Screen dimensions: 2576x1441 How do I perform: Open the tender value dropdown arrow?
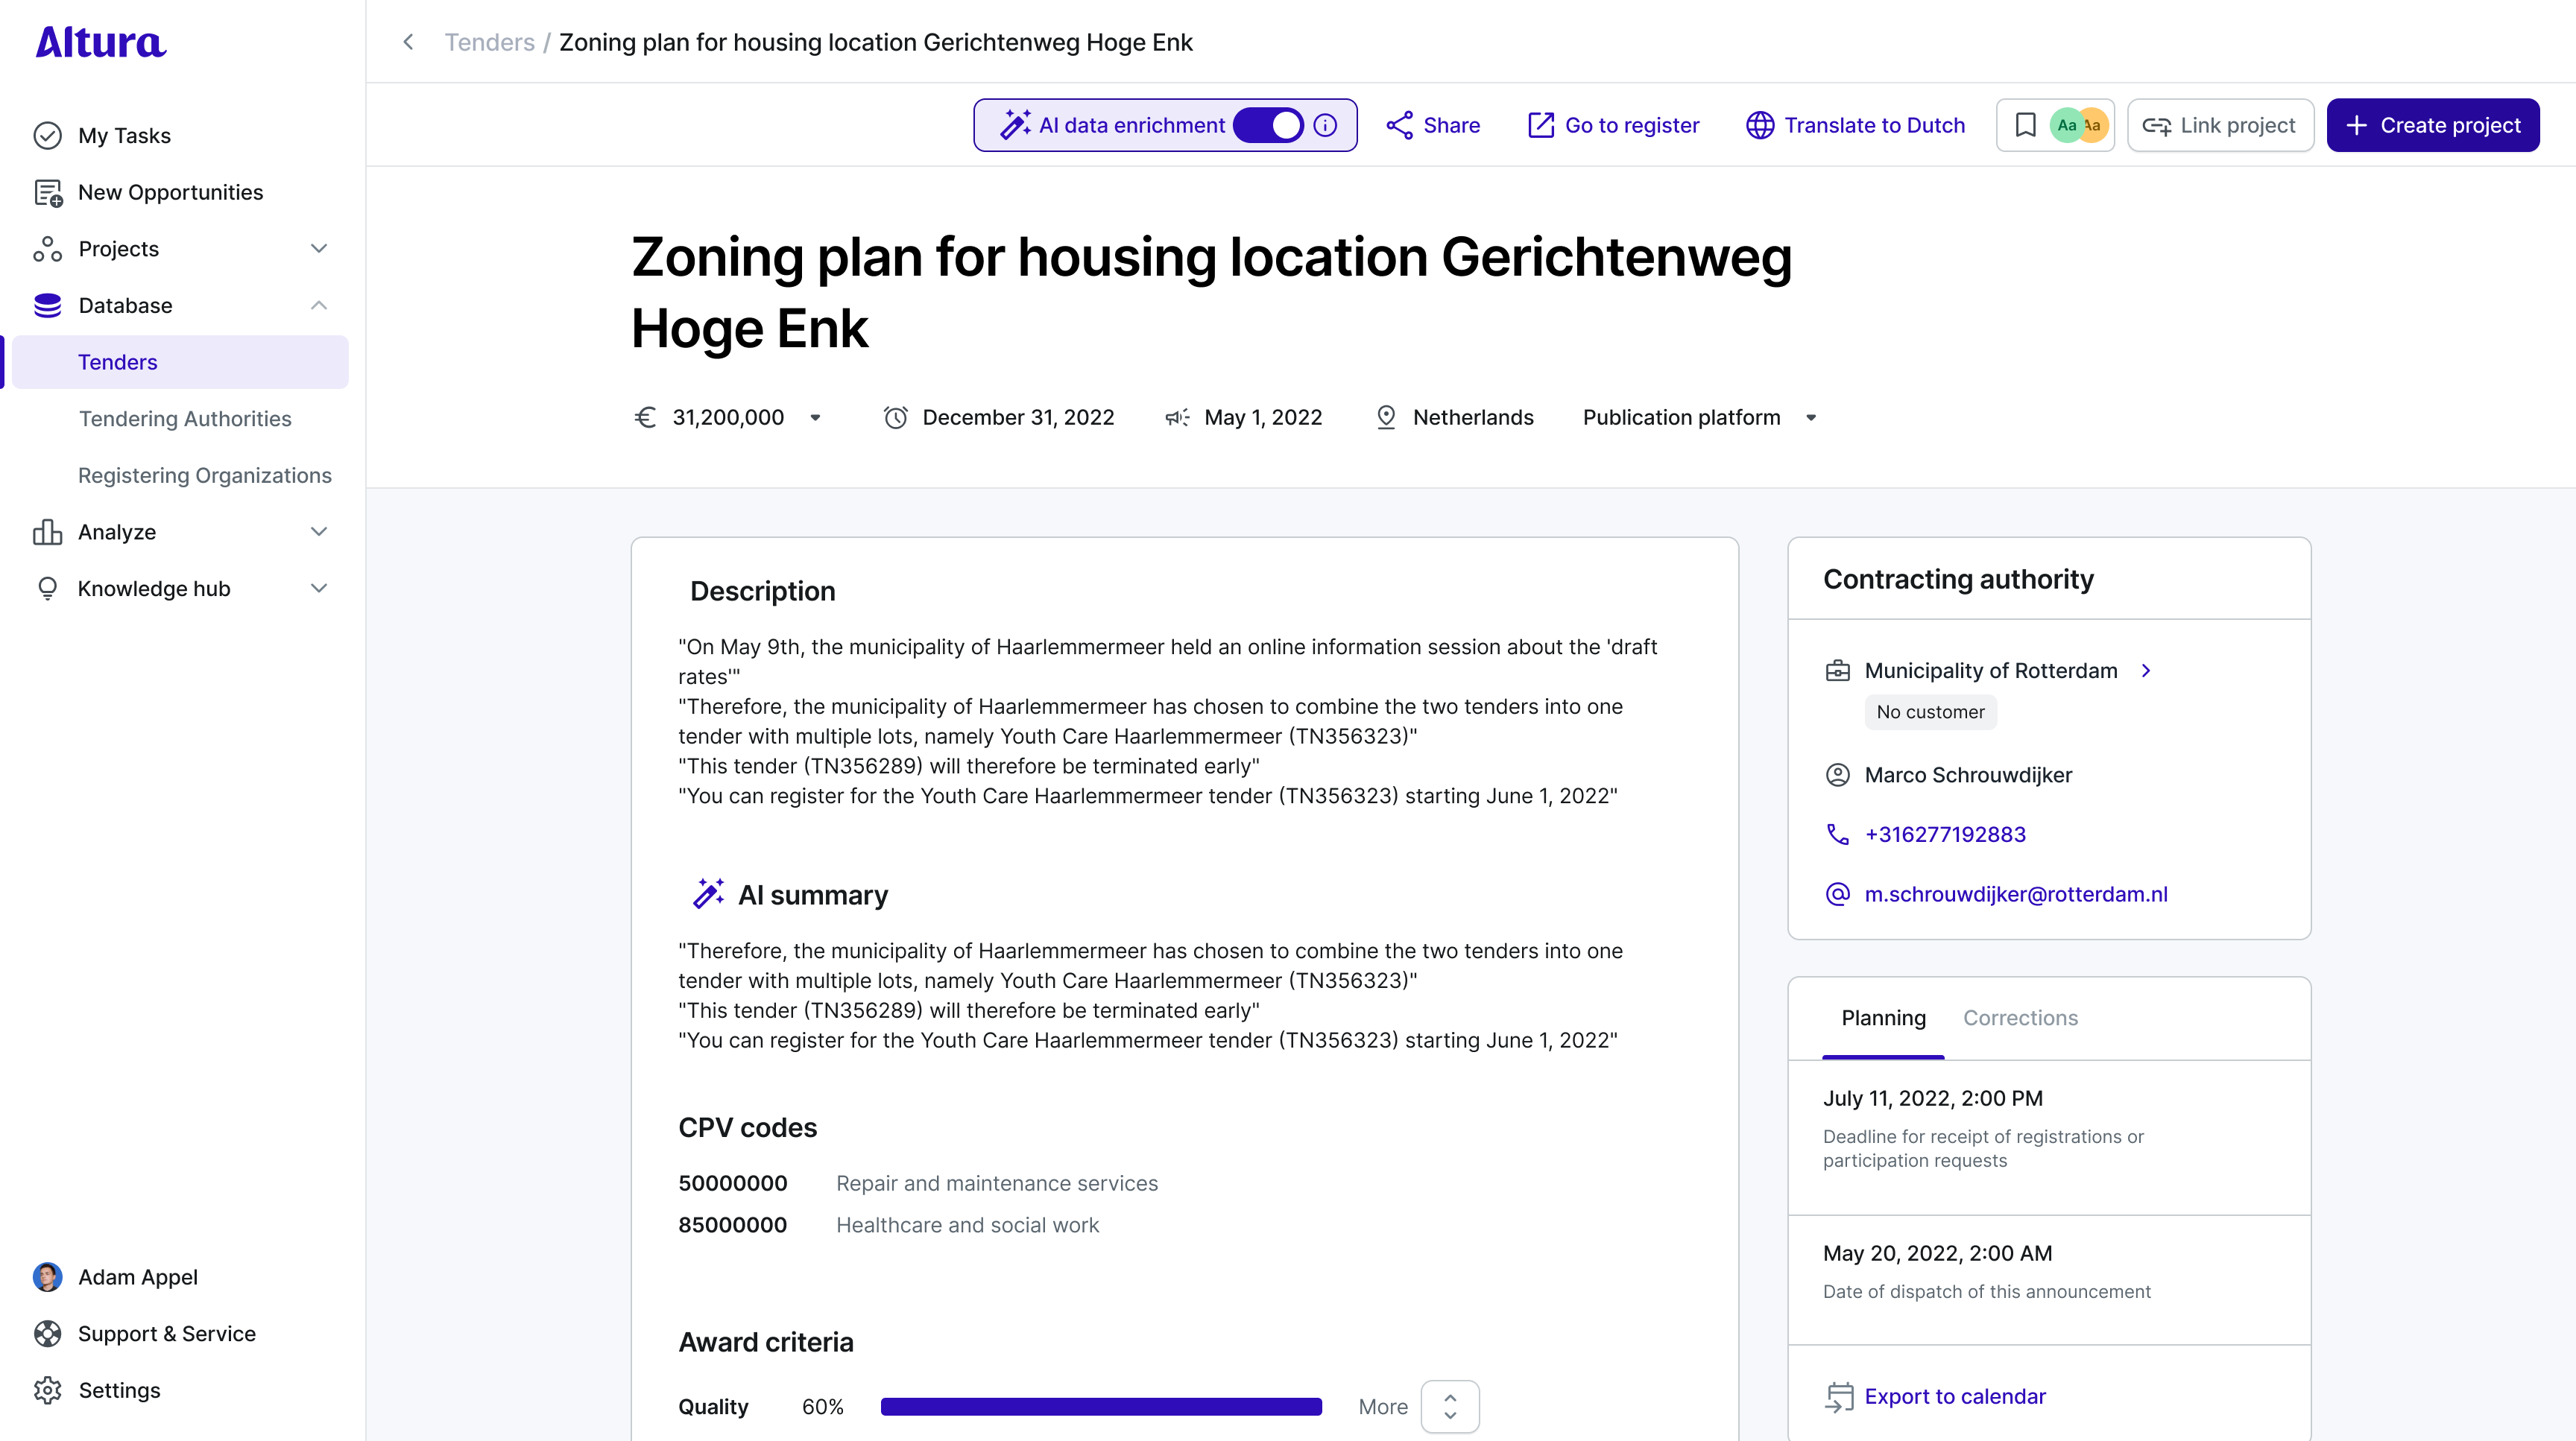[816, 418]
